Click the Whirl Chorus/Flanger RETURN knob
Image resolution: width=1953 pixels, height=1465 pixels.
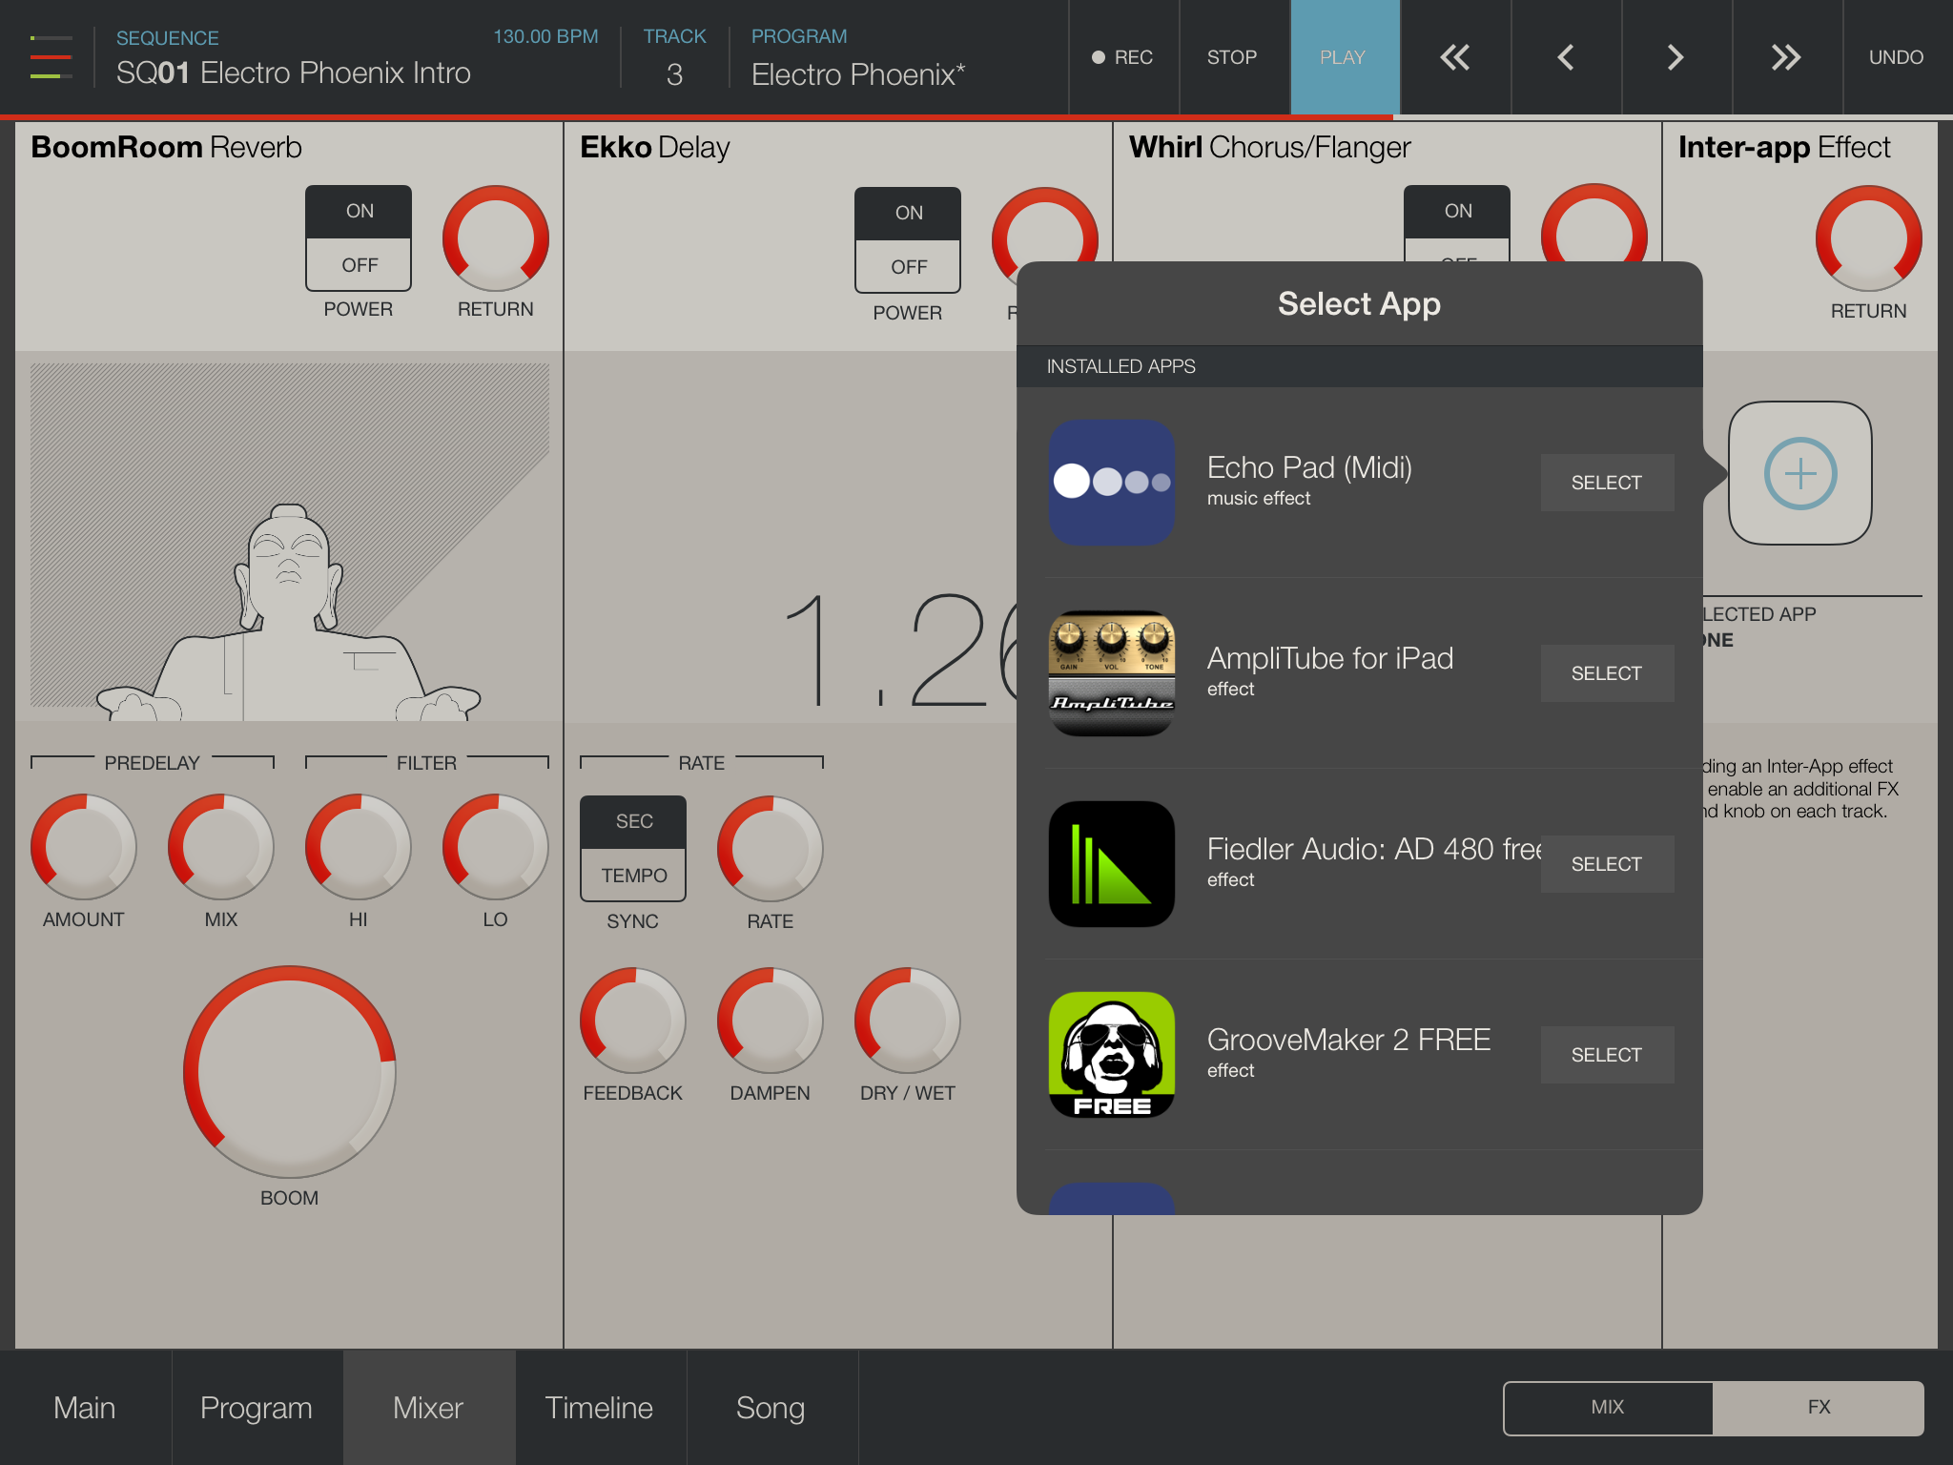pos(1594,223)
